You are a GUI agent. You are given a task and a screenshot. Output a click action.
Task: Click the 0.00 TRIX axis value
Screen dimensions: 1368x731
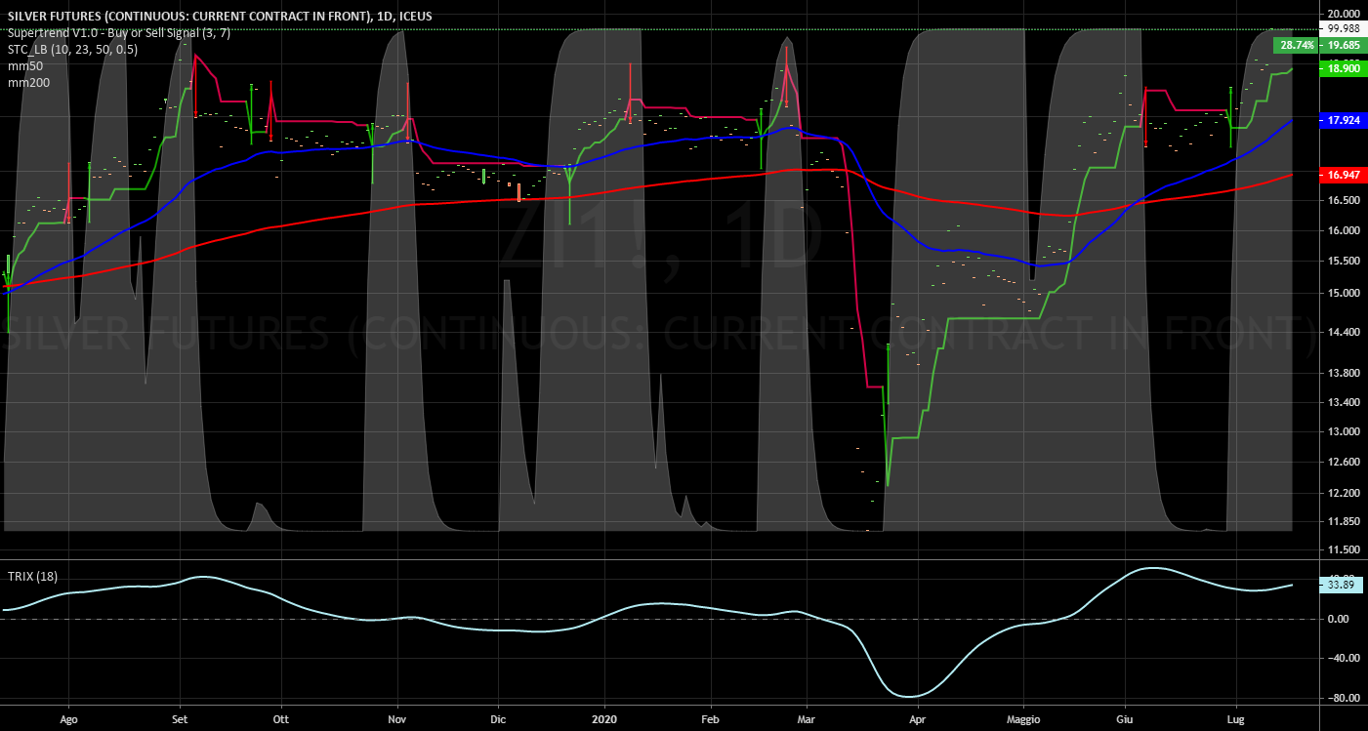pyautogui.click(x=1338, y=619)
